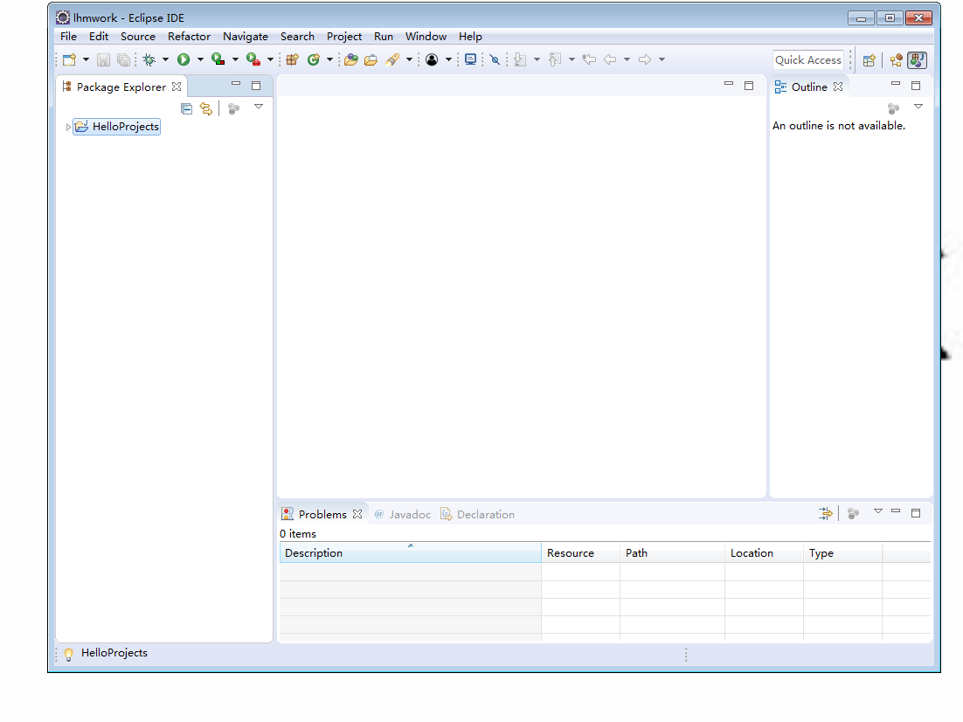Navigate Back with left arrow

pyautogui.click(x=610, y=59)
